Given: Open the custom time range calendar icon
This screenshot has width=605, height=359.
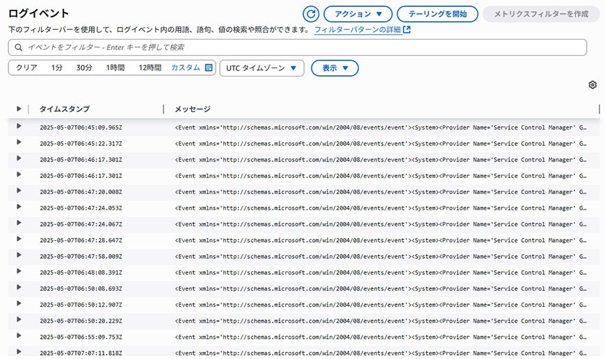Looking at the screenshot, I should (209, 67).
